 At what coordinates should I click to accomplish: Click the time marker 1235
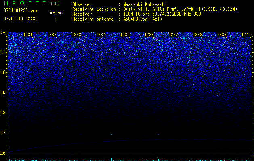tap(125, 35)
